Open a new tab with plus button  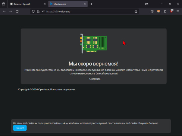tap(92, 4)
